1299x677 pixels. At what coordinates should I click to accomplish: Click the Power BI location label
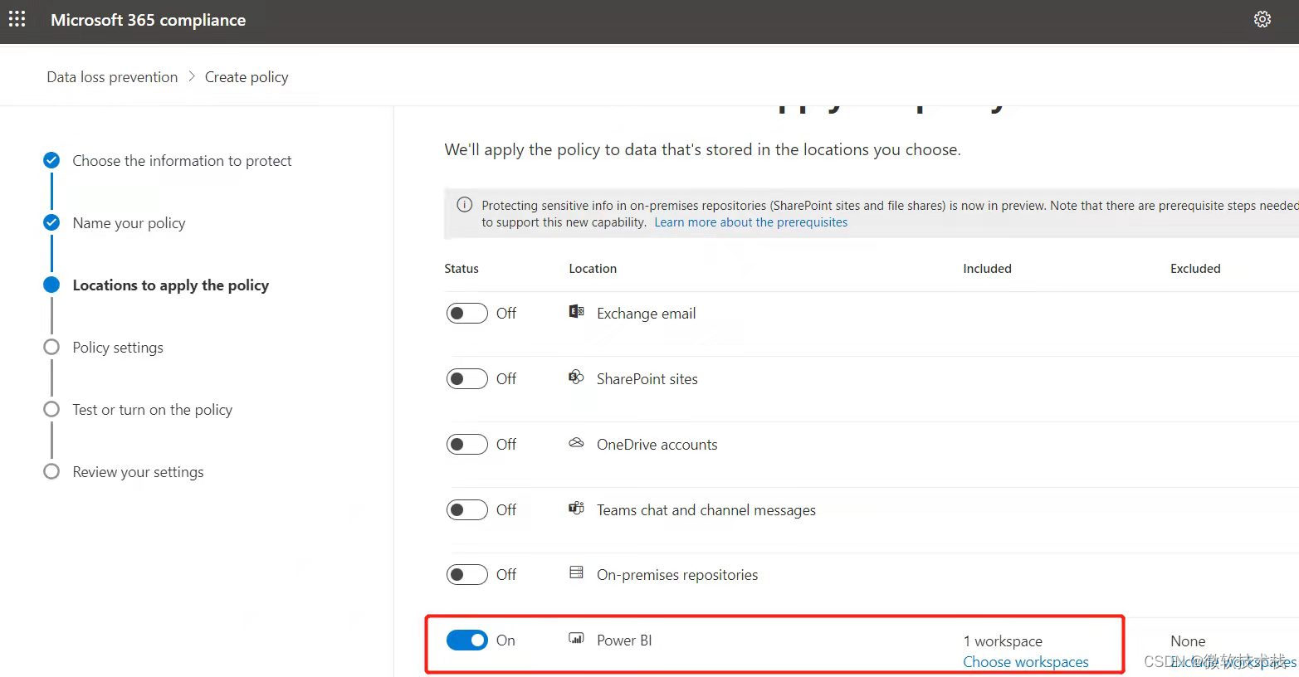(x=624, y=640)
